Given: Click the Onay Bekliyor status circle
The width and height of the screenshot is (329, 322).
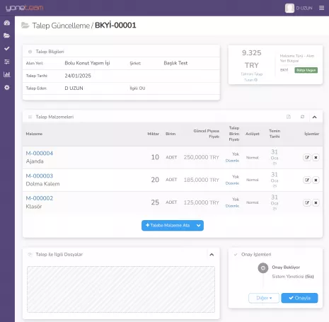Looking at the screenshot, I should tap(263, 268).
